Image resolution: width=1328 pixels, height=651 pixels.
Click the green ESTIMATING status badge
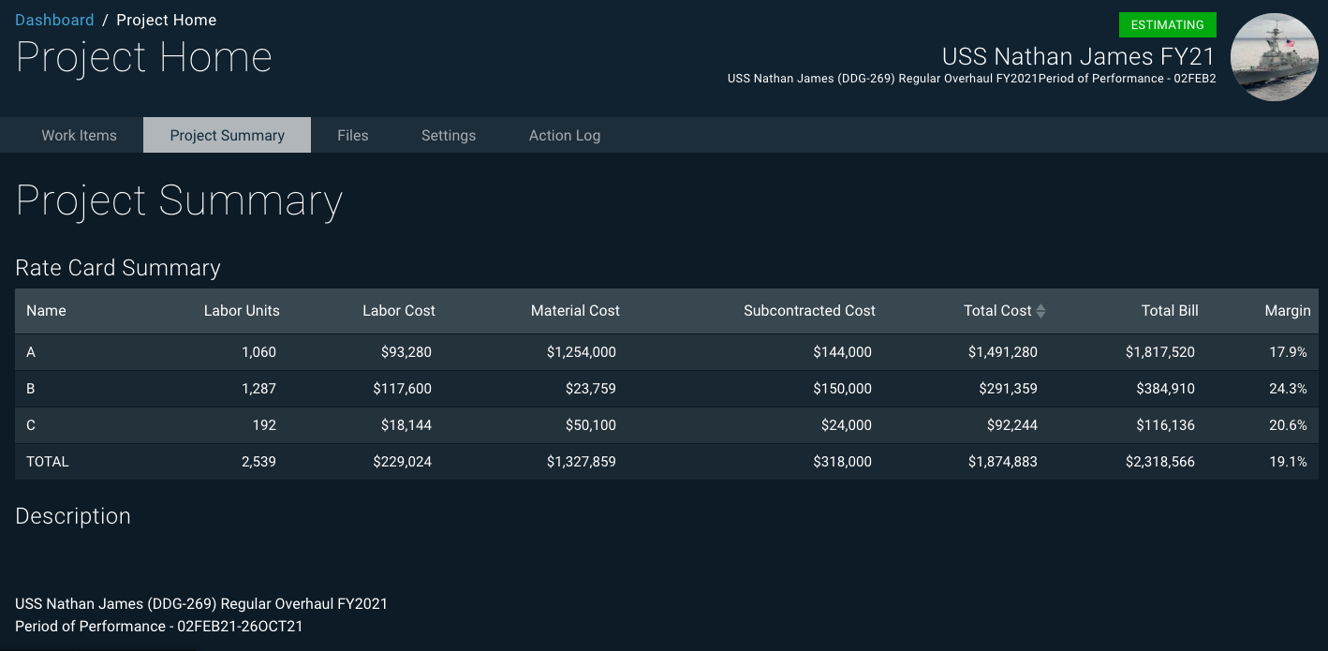pos(1167,24)
